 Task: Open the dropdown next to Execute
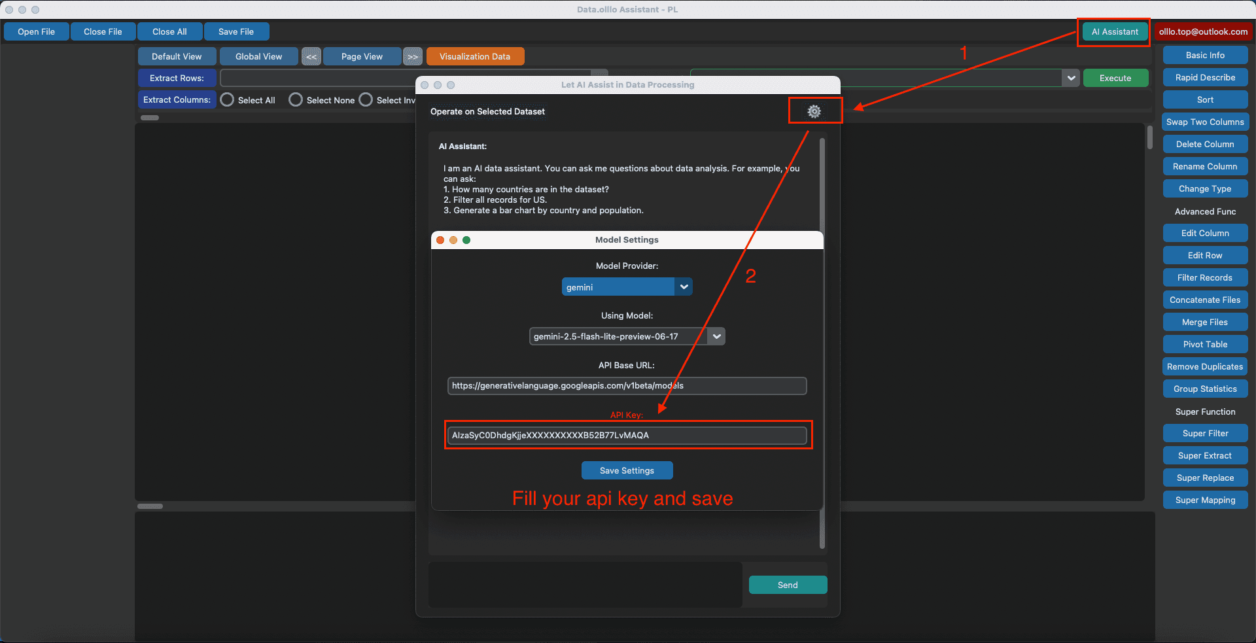(1071, 78)
